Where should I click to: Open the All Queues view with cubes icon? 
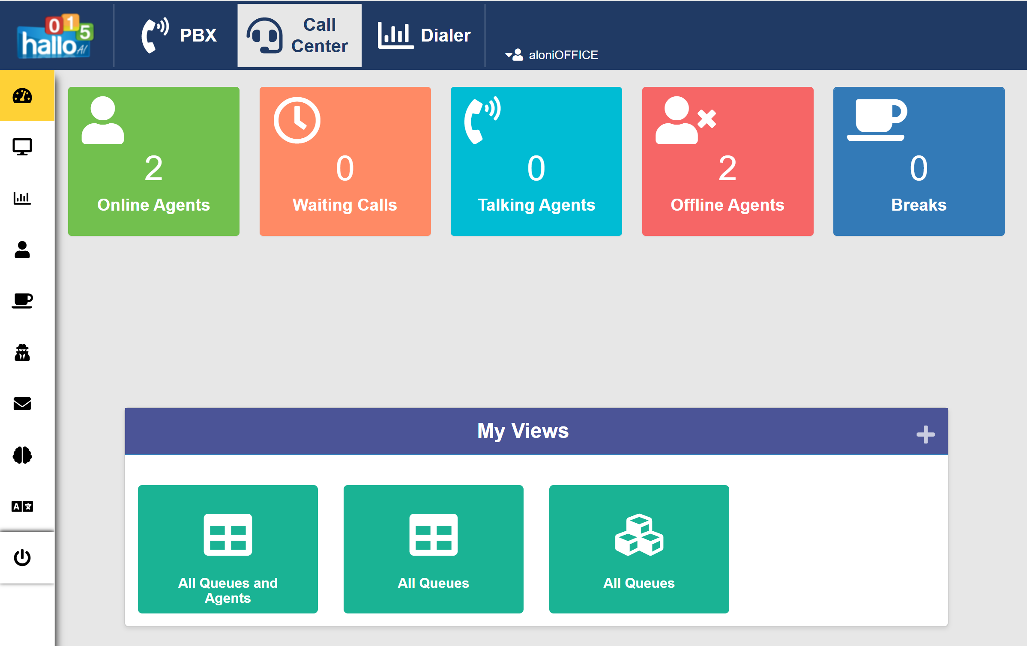tap(639, 549)
